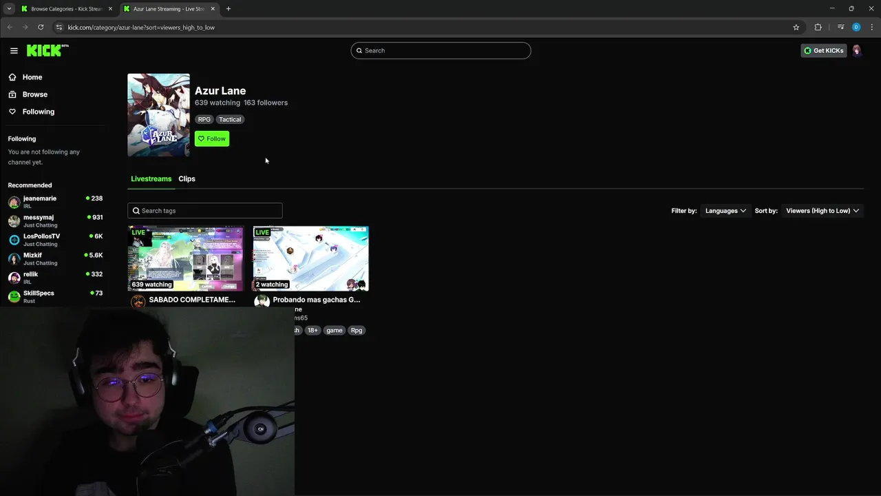
Task: Click the Mizkif avatar icon
Action: click(x=14, y=259)
